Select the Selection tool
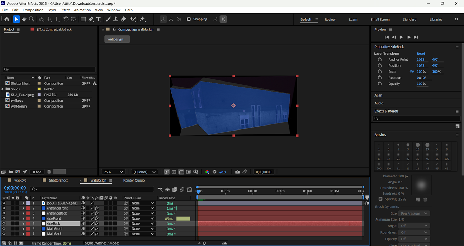 click(x=16, y=19)
